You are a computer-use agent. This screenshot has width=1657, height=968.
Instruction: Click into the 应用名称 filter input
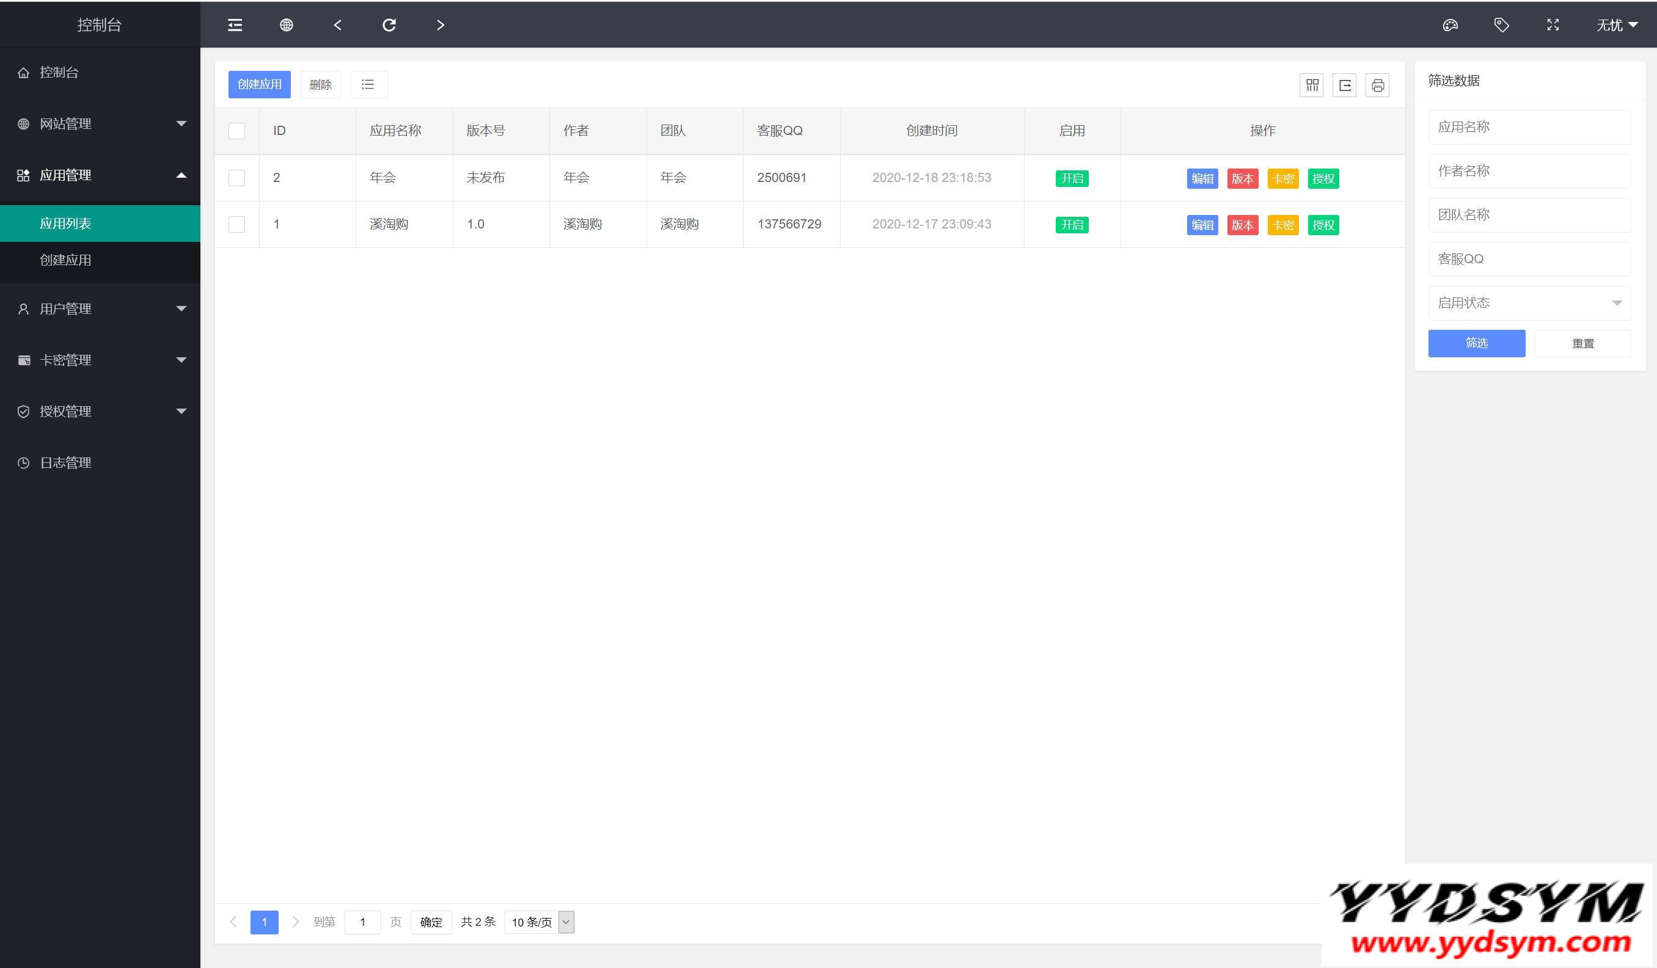tap(1529, 127)
